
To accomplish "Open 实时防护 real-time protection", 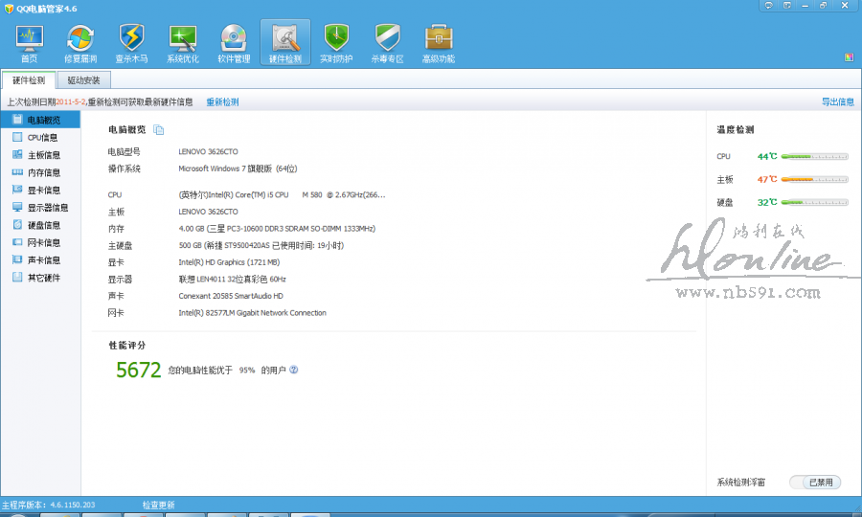I will [x=336, y=43].
